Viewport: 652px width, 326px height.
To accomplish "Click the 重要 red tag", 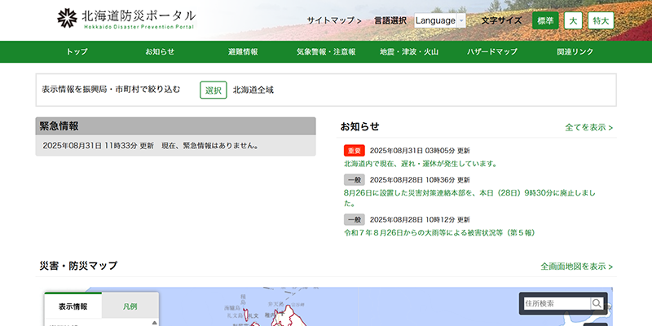I will click(355, 151).
